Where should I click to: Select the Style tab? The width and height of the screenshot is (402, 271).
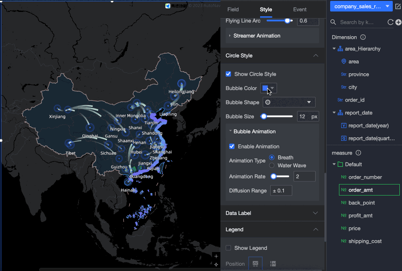[266, 10]
